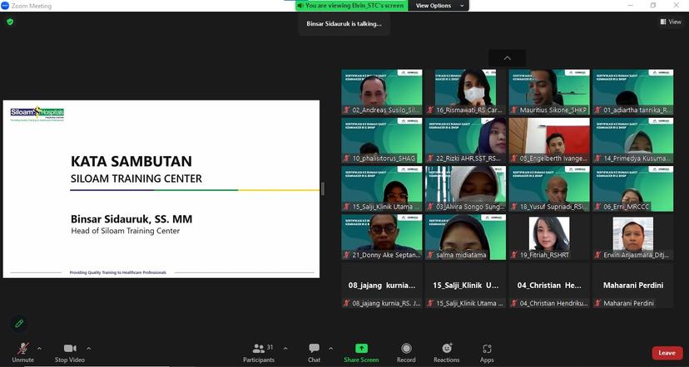The height and width of the screenshot is (367, 689).
Task: Click the muted mic icon on 01_adiartha tannika
Action: click(x=597, y=110)
